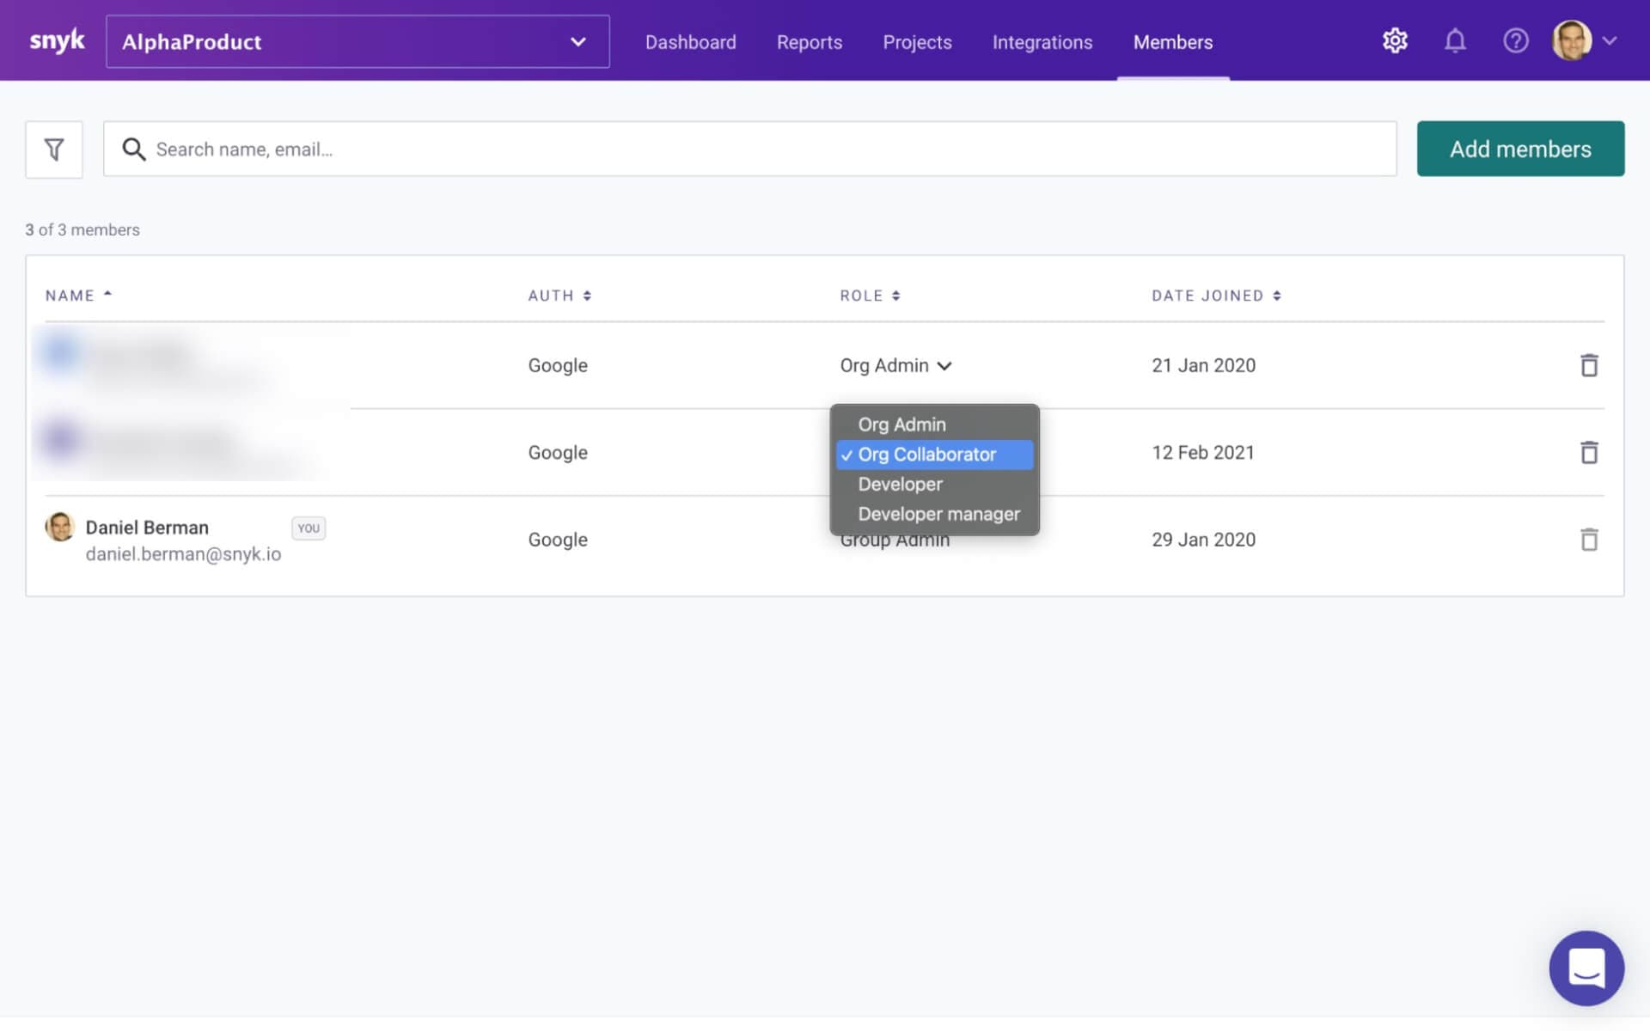The image size is (1650, 1032).
Task: Choose Org Admin from the role list
Action: [935, 424]
